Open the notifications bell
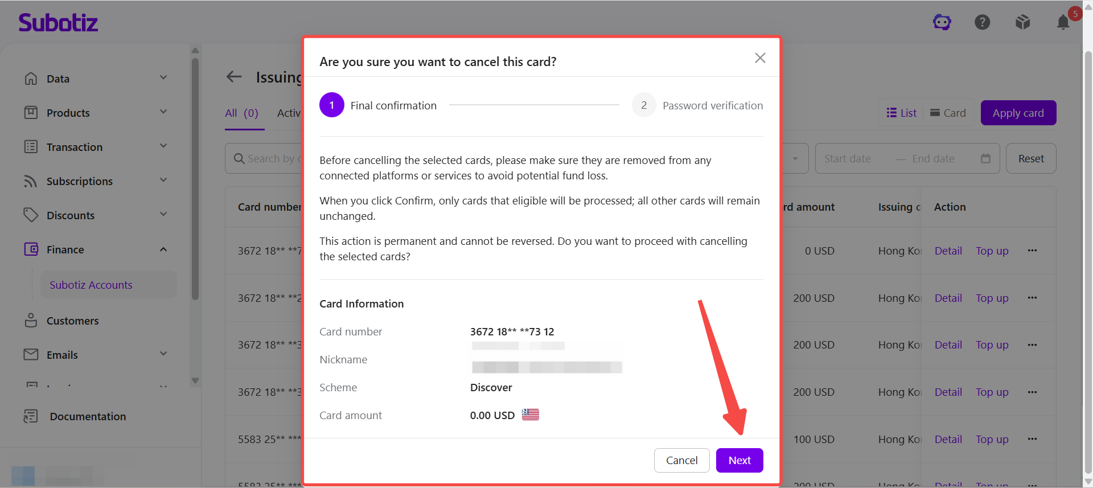This screenshot has width=1093, height=488. pyautogui.click(x=1063, y=22)
